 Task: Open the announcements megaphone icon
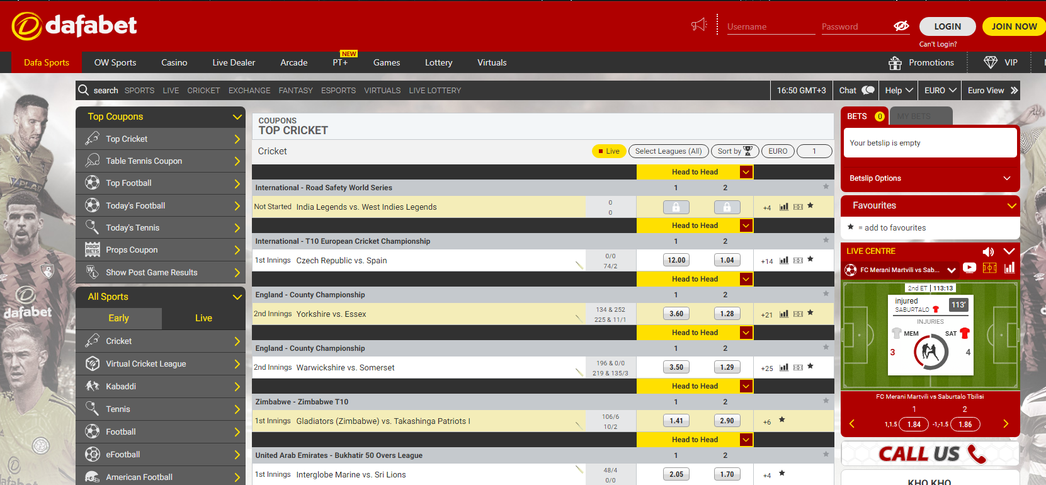pos(699,25)
